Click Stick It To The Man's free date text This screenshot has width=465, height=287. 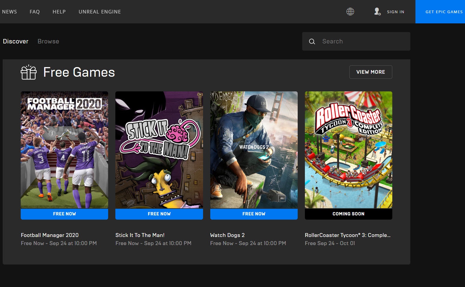pyautogui.click(x=153, y=243)
